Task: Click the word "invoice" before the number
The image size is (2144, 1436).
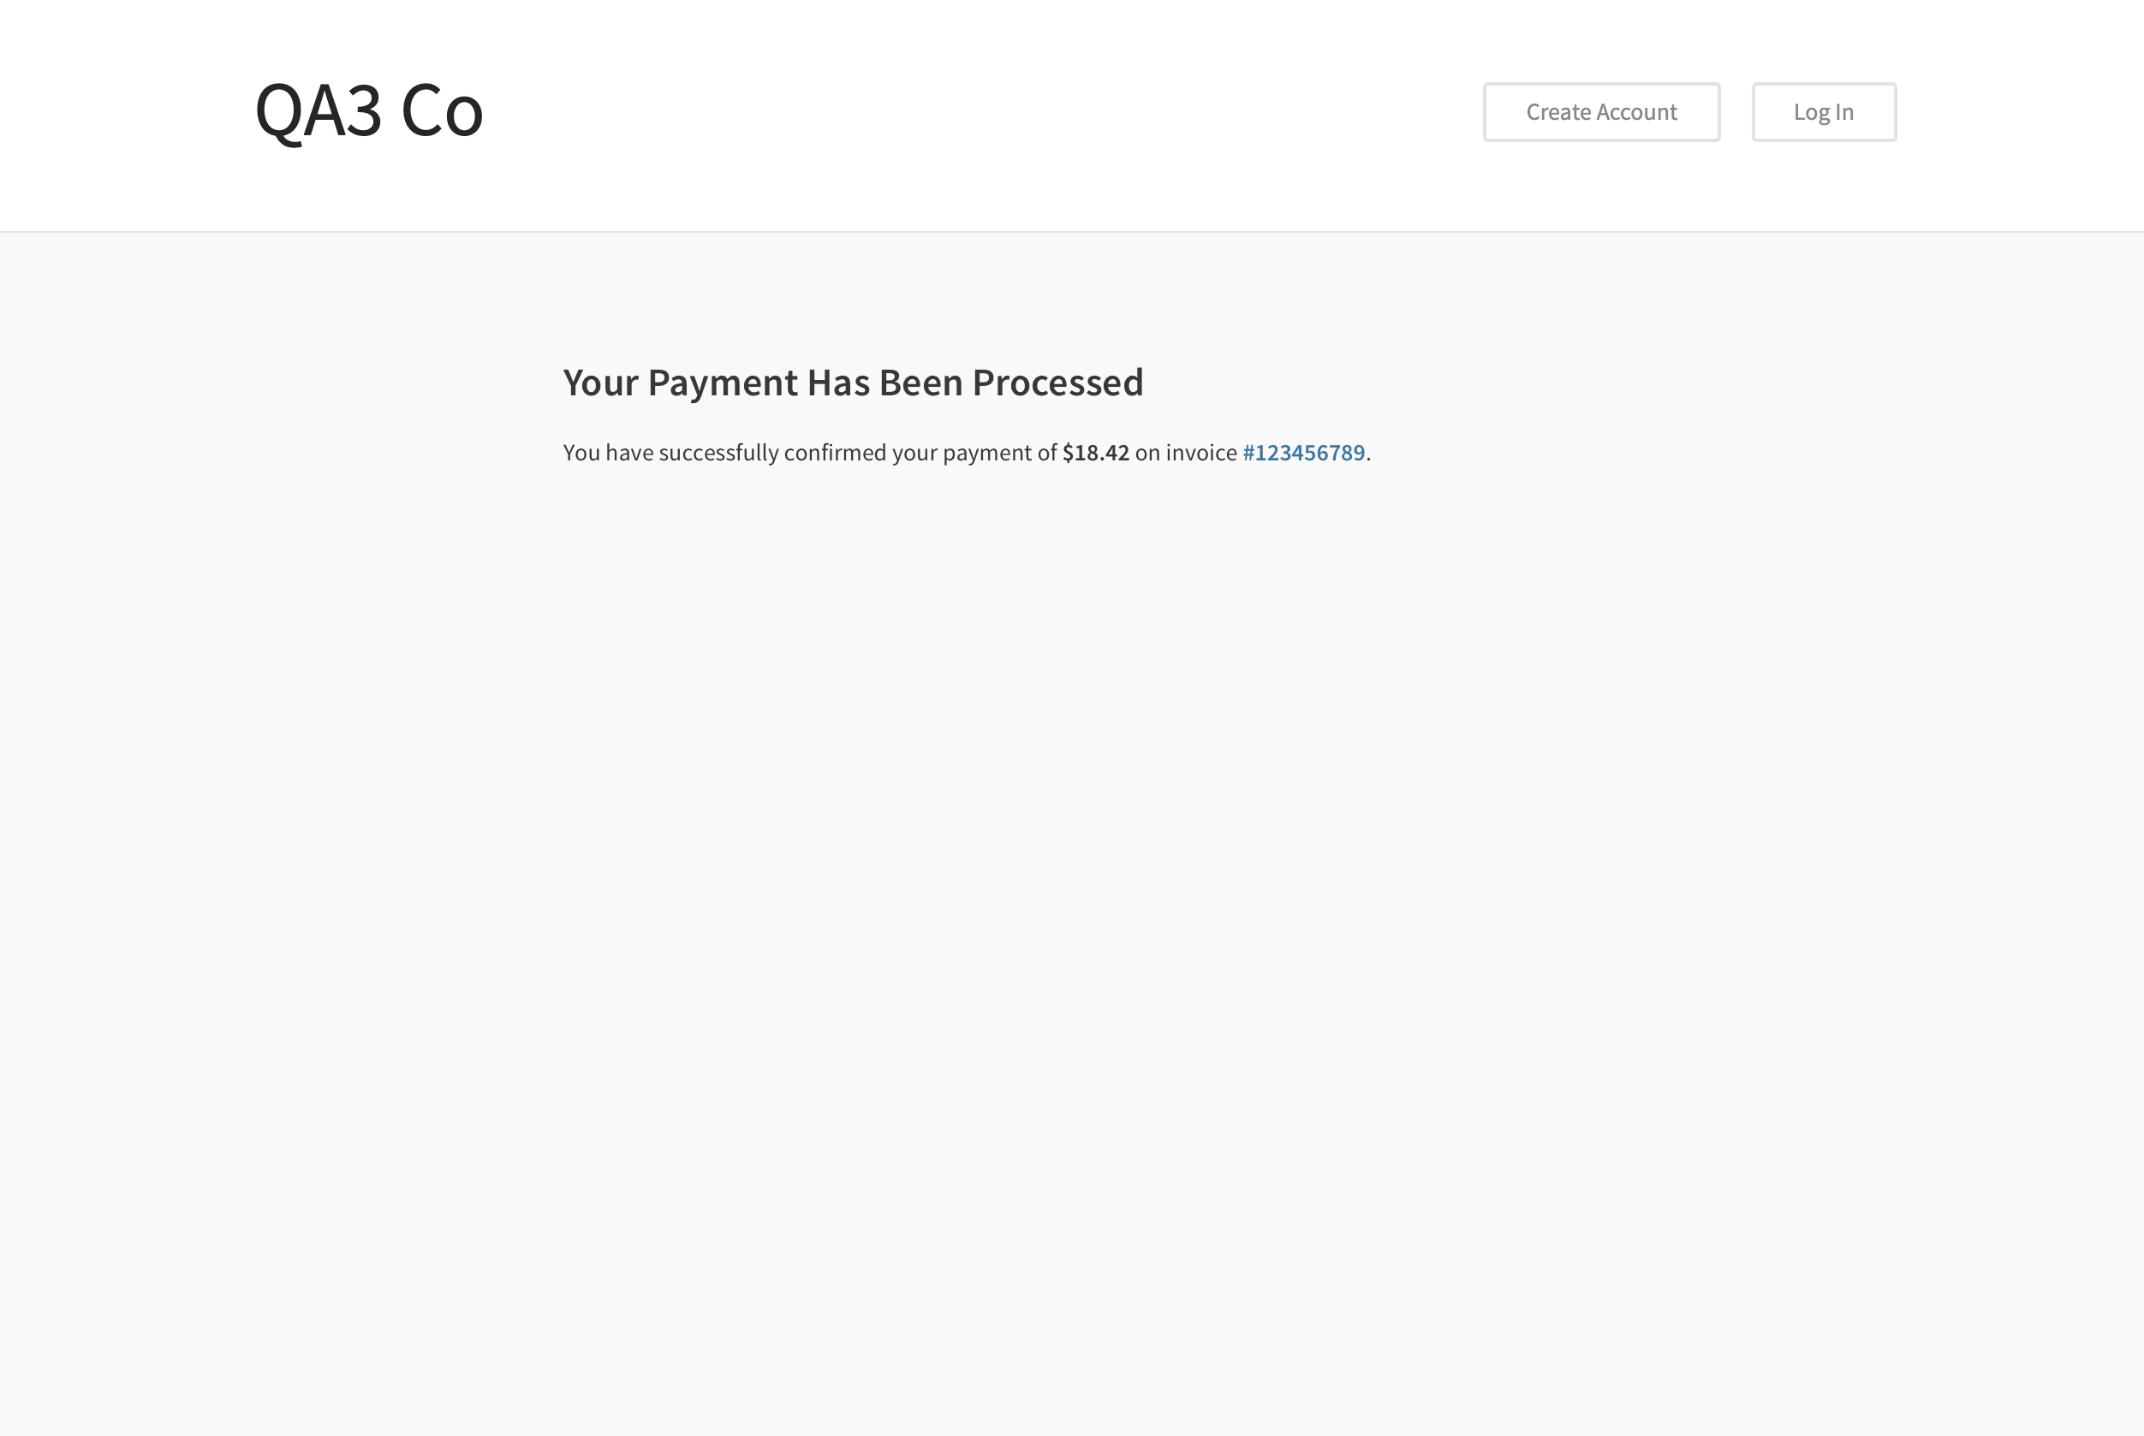Action: [1201, 453]
